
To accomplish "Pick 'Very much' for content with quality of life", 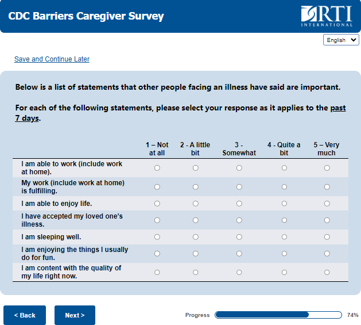I will 327,272.
